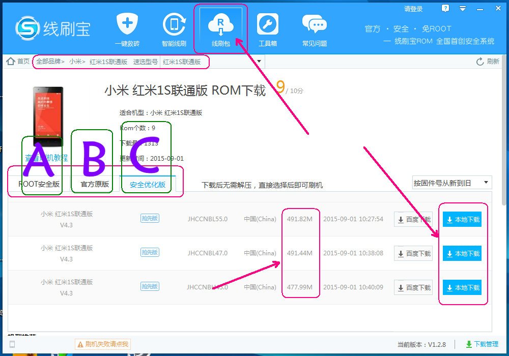This screenshot has width=509, height=356.
Task: Click 红米1S联通版 breadcrumb link
Action: click(x=108, y=62)
